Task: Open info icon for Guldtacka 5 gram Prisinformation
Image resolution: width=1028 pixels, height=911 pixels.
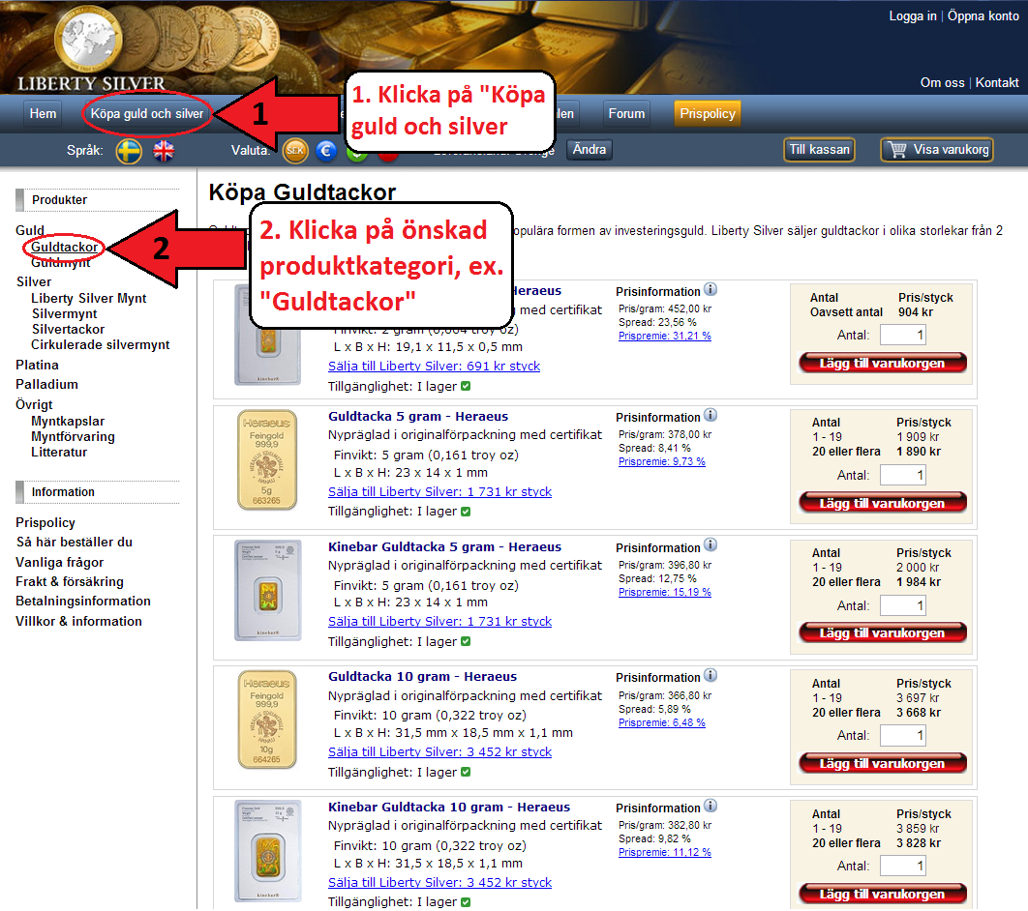Action: coord(711,415)
